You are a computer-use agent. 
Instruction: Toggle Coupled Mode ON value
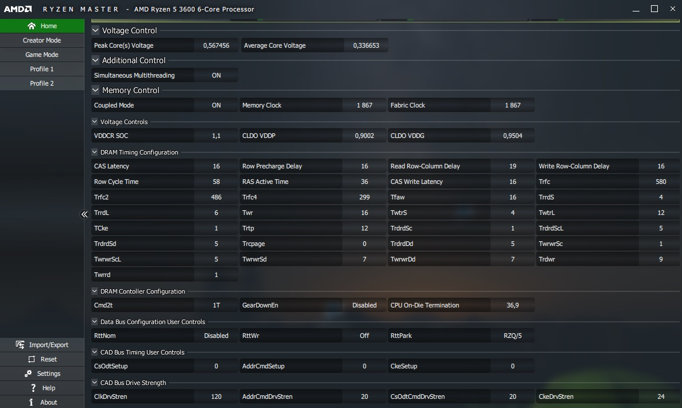pyautogui.click(x=216, y=105)
